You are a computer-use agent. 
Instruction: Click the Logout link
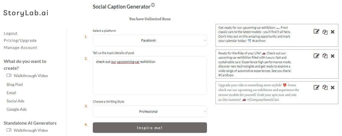point(11,33)
